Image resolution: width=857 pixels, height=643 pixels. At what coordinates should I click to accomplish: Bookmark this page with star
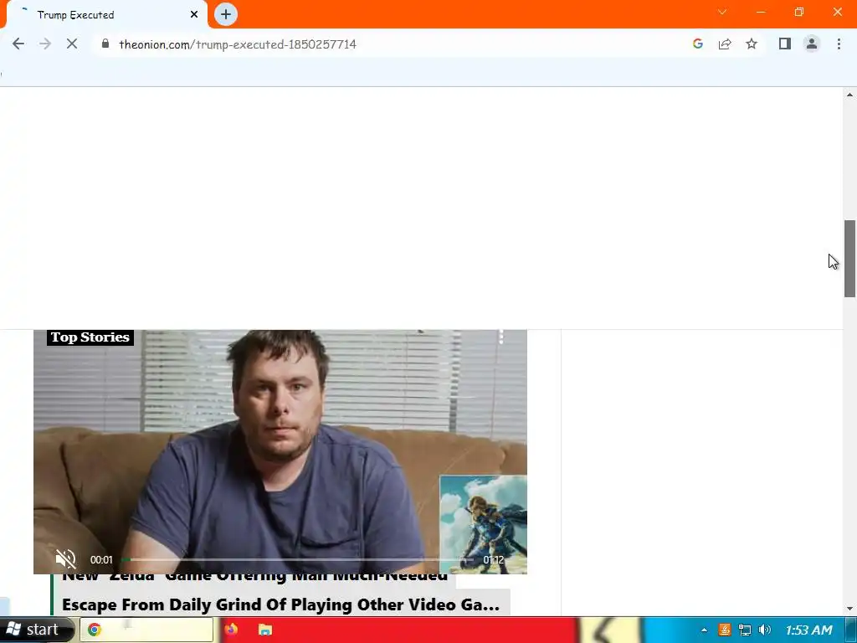(752, 44)
